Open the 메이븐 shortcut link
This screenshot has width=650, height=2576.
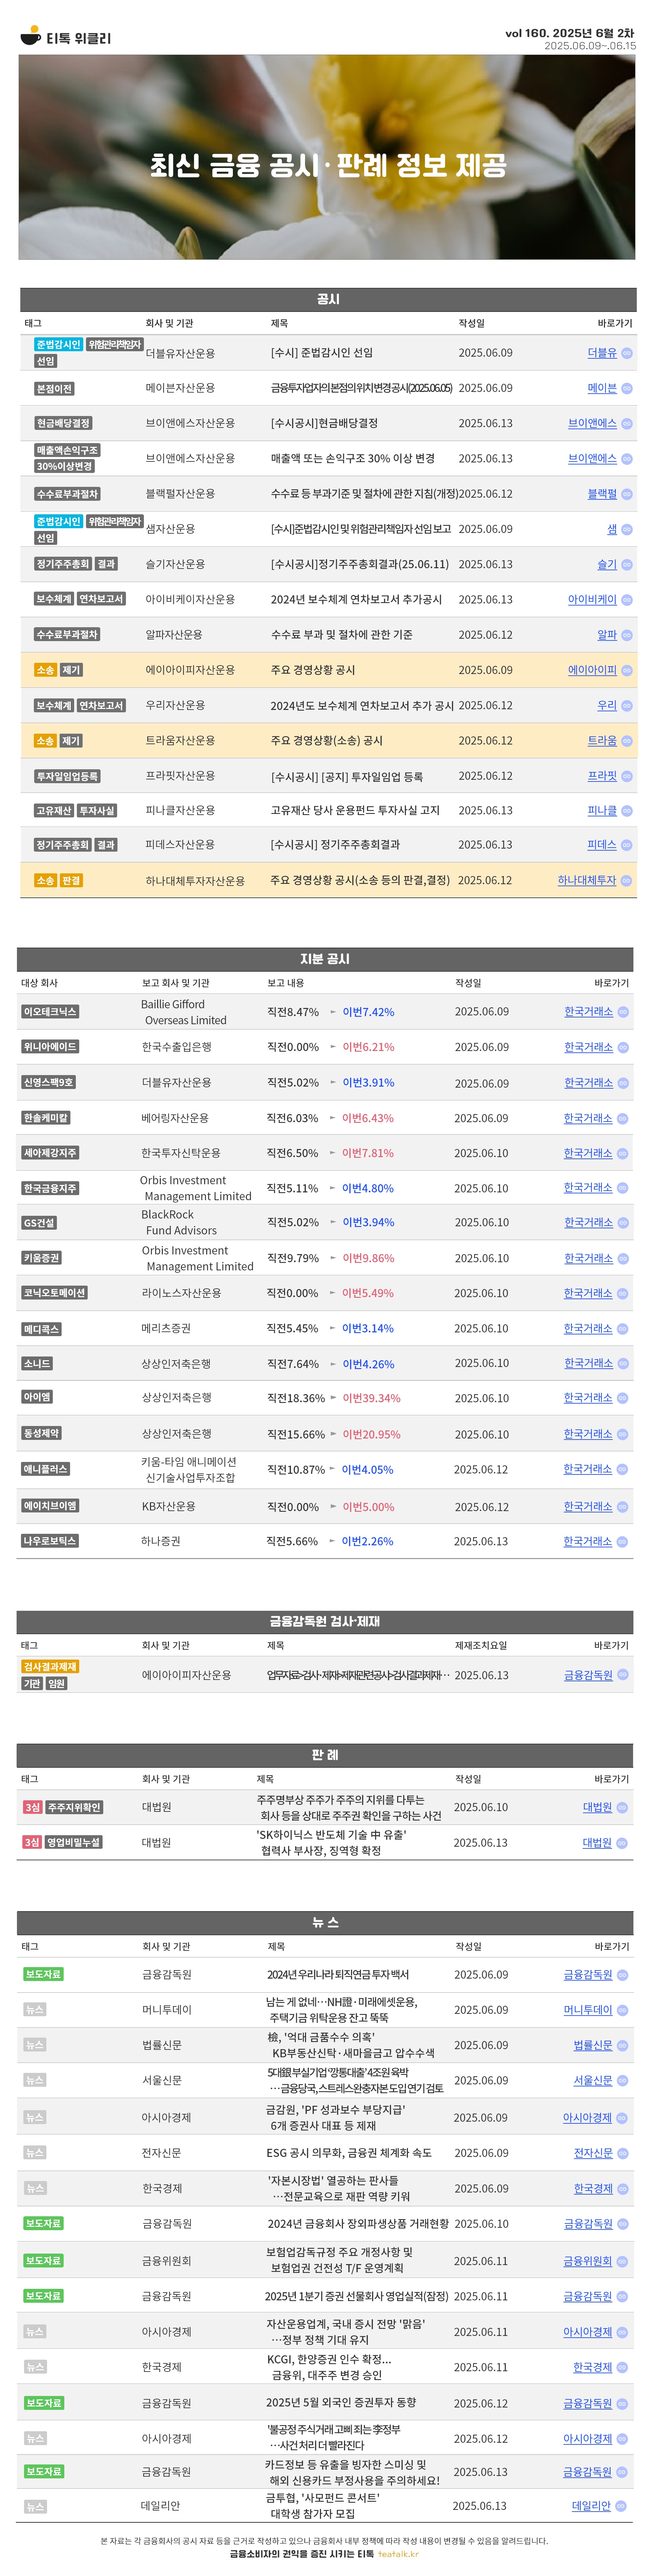tap(602, 388)
